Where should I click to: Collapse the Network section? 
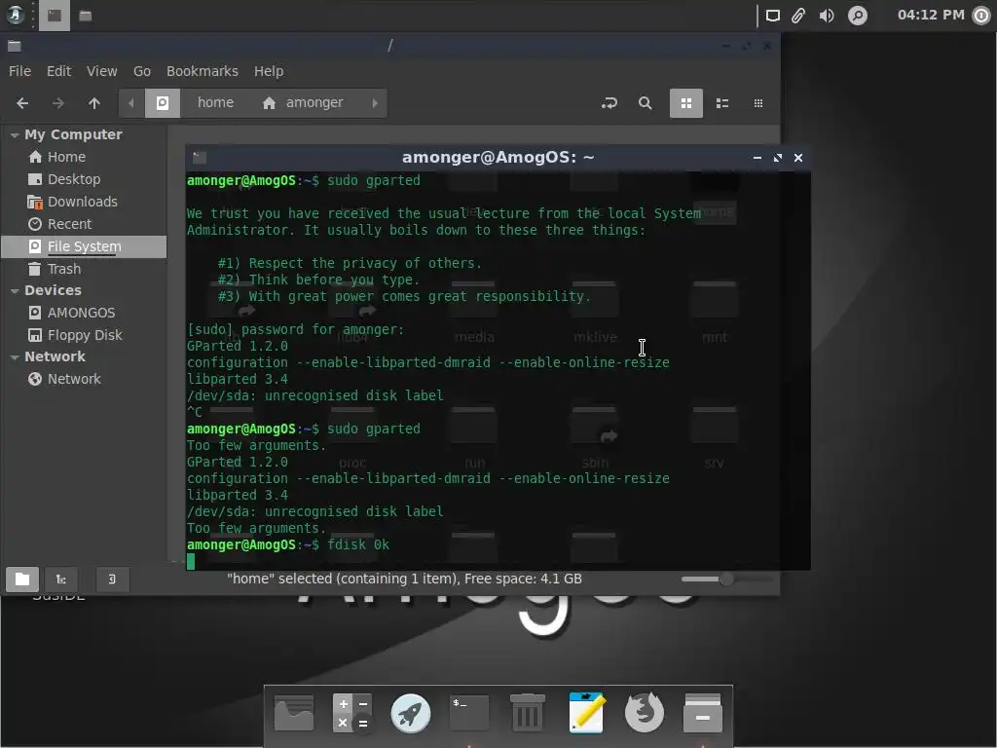point(14,356)
